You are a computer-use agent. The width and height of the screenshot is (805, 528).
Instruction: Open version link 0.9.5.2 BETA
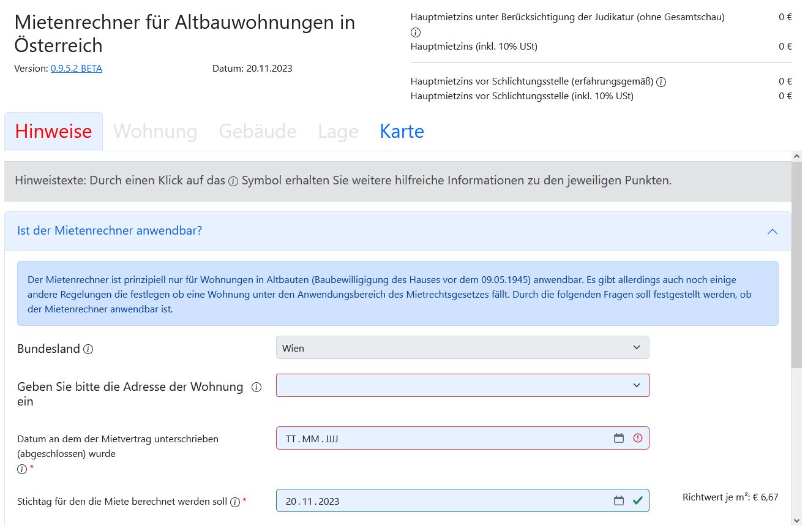click(77, 69)
